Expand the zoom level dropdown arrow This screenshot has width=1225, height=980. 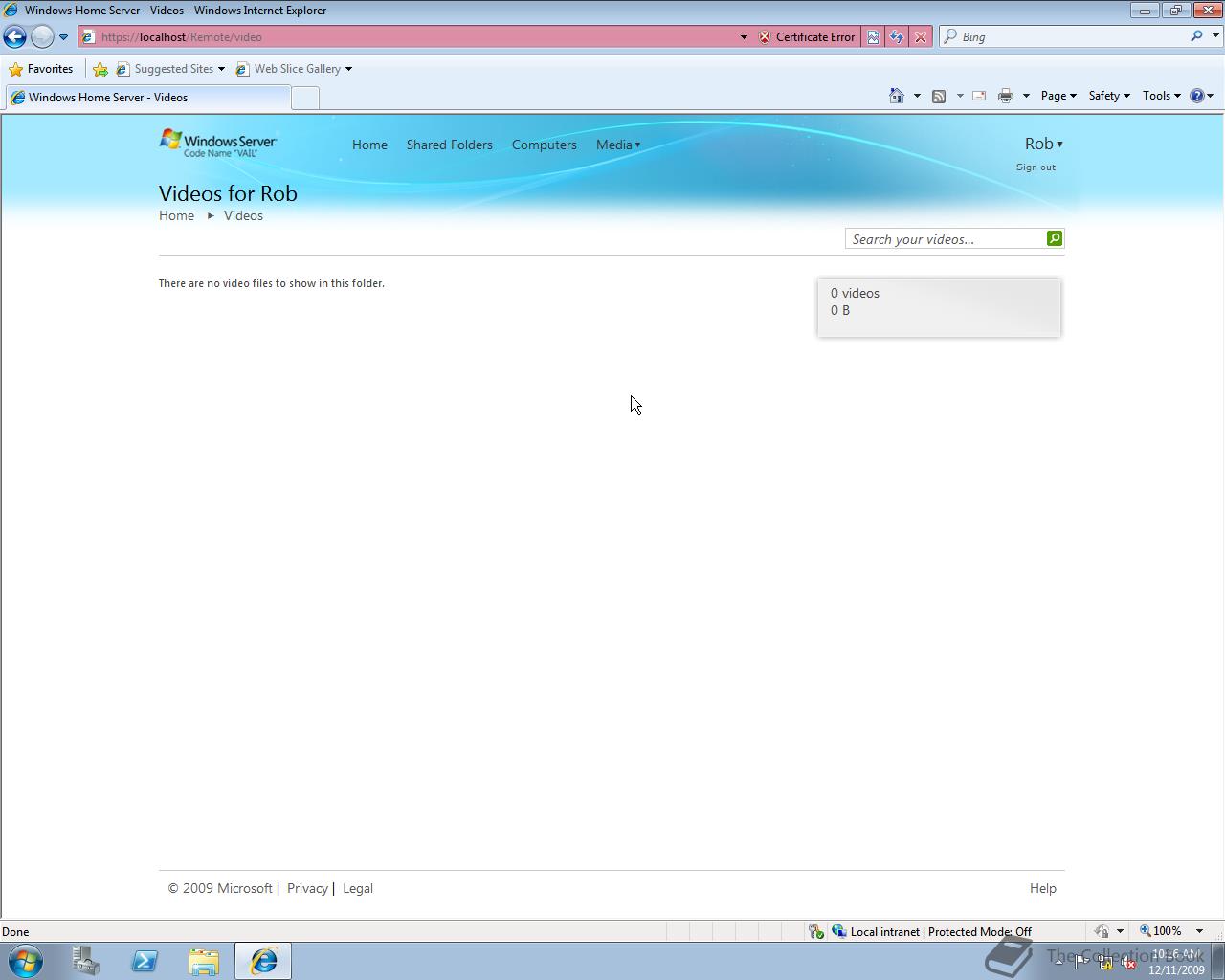point(1199,931)
